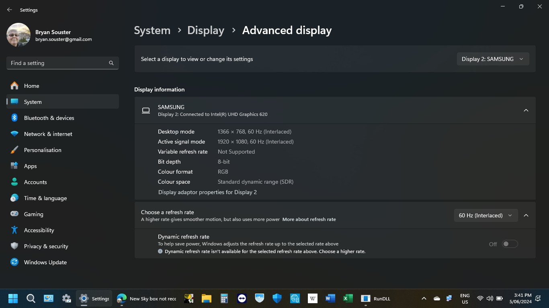Image resolution: width=549 pixels, height=308 pixels.
Task: Select System in the sidebar
Action: tap(63, 102)
